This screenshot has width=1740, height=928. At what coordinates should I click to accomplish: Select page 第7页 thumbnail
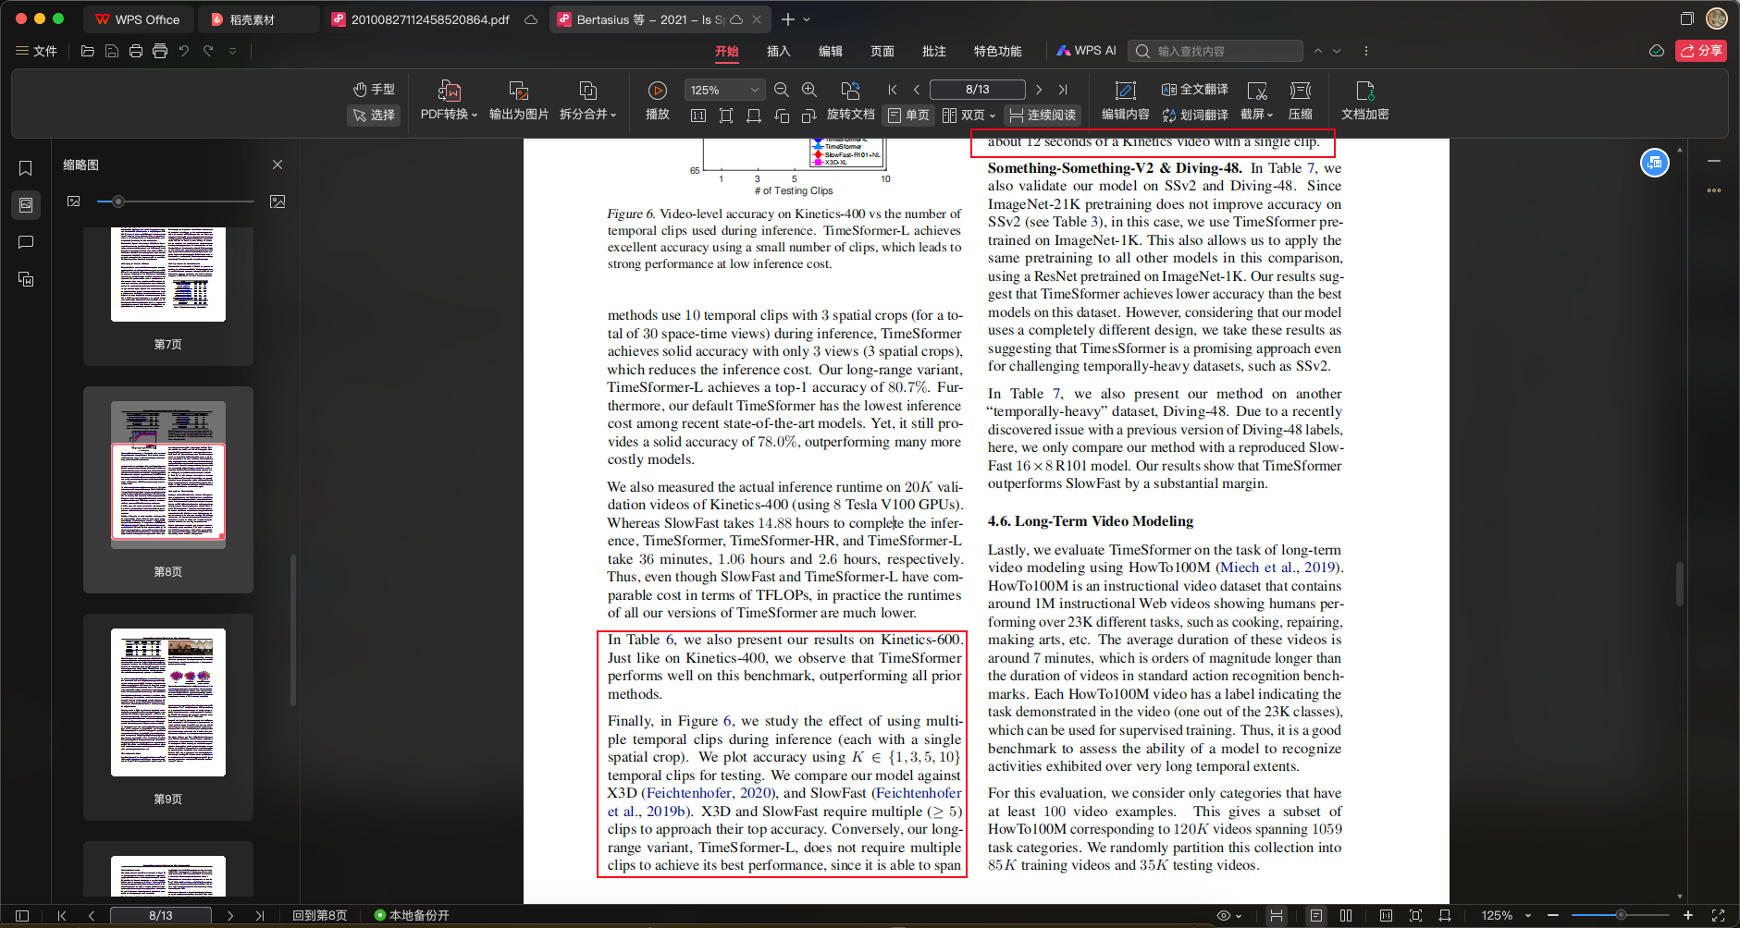click(168, 296)
